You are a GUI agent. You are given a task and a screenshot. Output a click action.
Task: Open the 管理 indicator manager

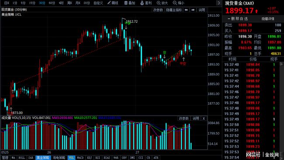point(5,158)
